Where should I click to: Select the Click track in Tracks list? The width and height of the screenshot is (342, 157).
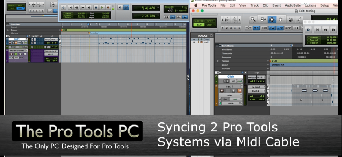207,40
